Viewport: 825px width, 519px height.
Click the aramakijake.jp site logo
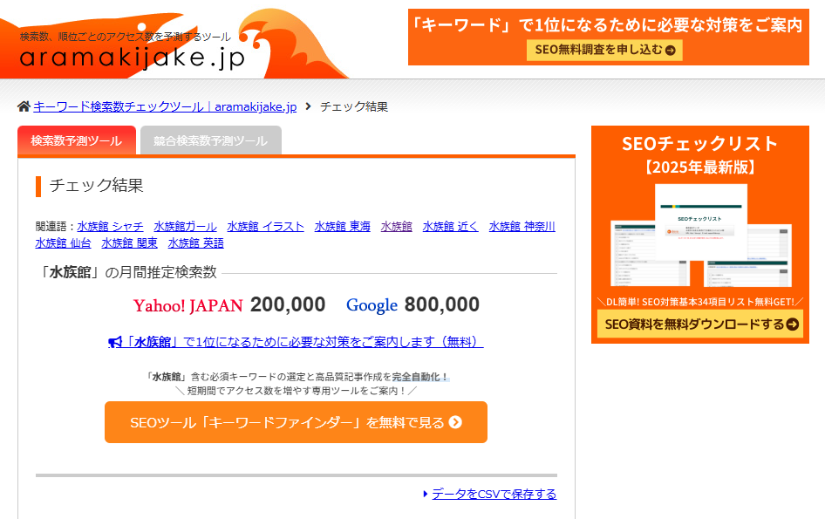(x=131, y=58)
